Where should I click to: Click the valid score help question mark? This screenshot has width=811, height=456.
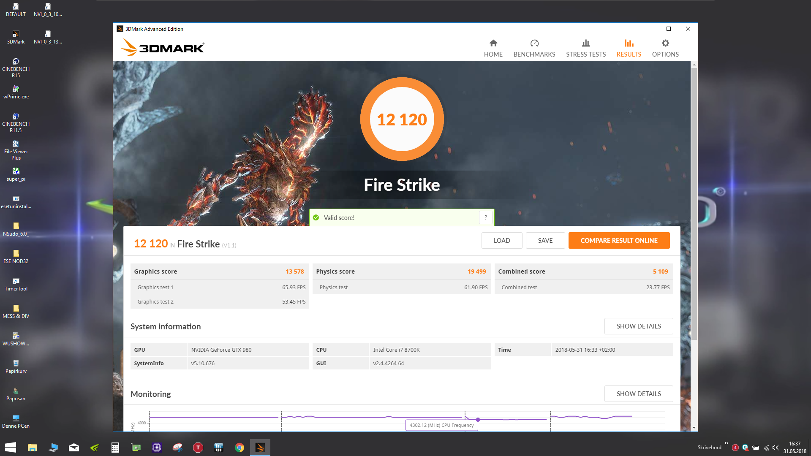pos(486,217)
